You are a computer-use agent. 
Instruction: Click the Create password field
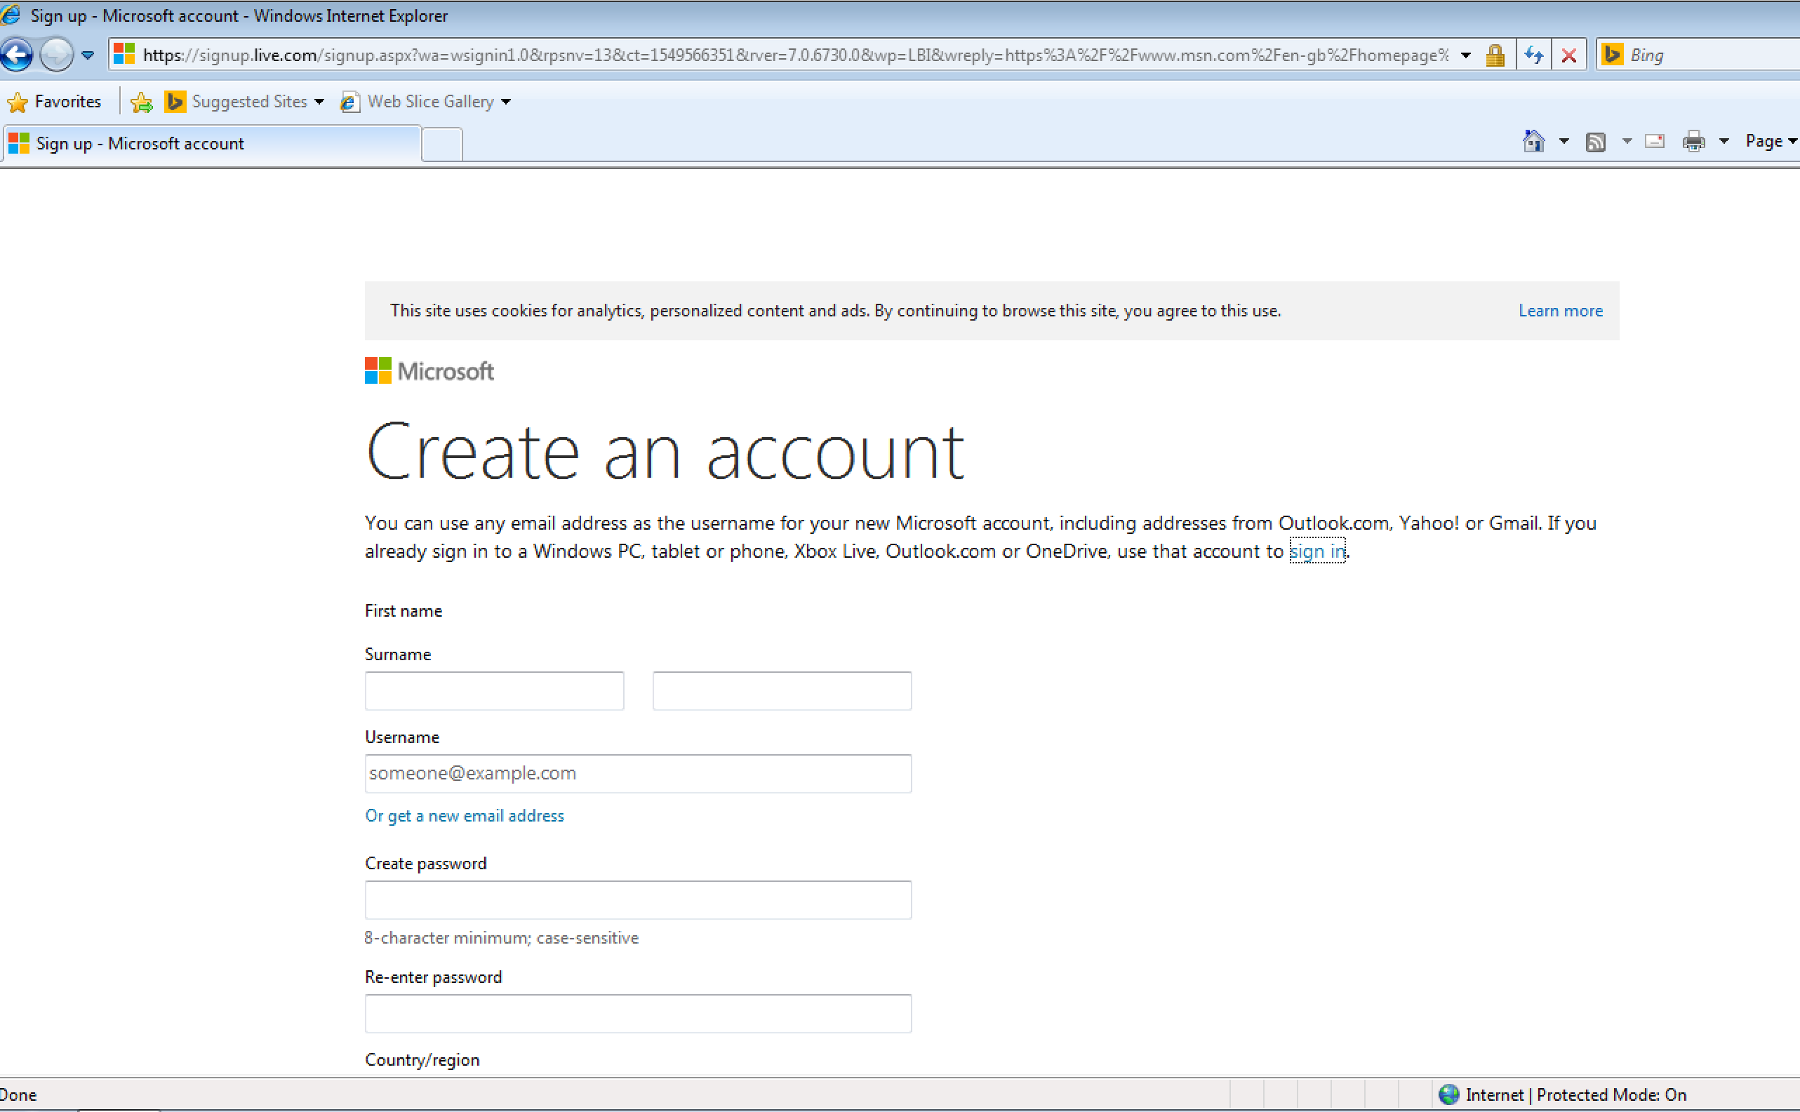pyautogui.click(x=639, y=900)
